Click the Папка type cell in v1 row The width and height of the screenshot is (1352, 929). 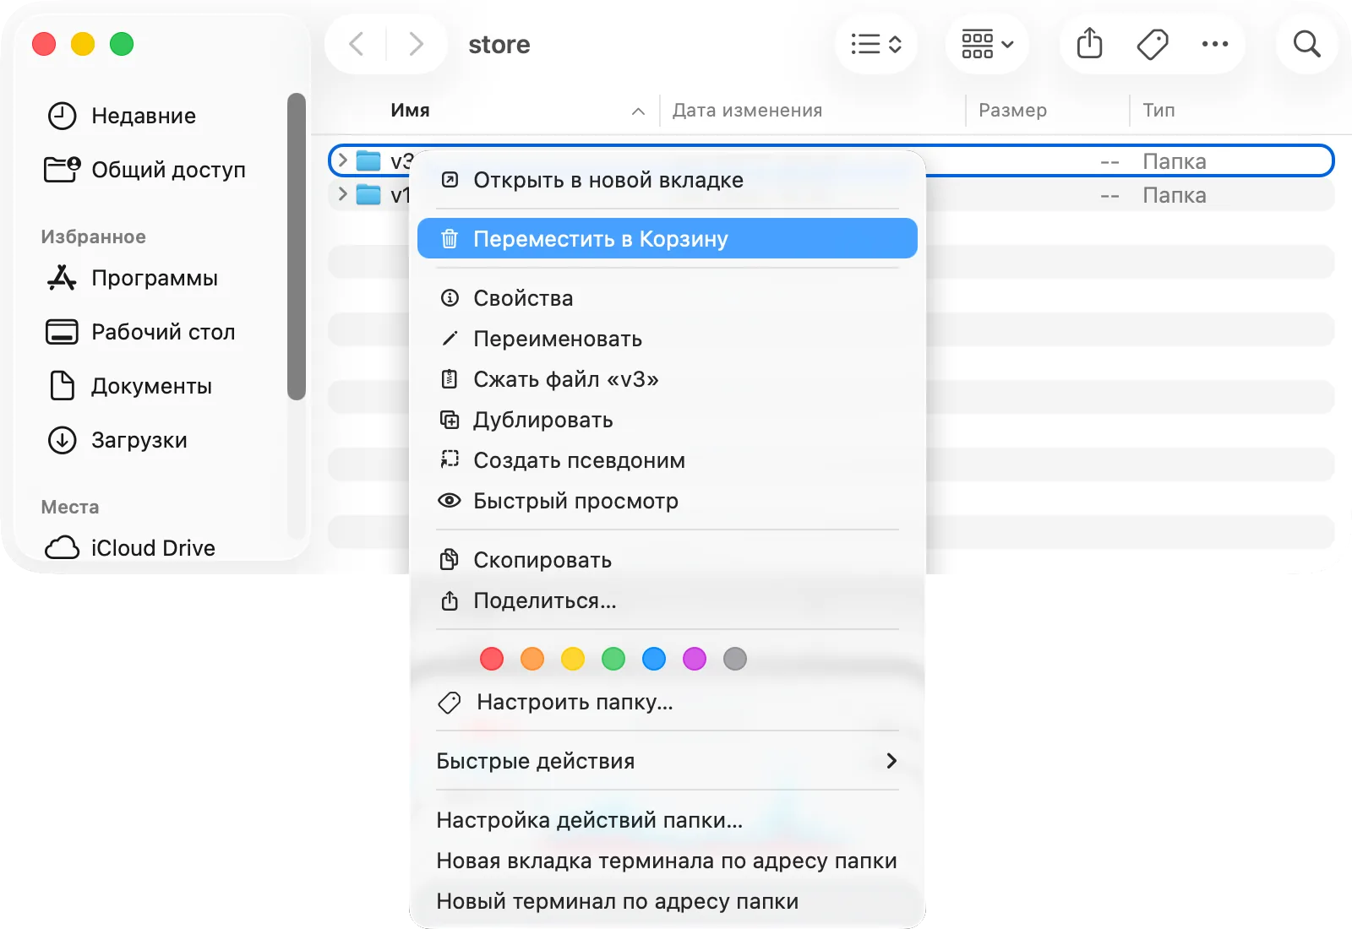tap(1175, 195)
